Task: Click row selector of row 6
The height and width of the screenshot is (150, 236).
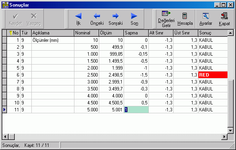Action: click(5, 75)
